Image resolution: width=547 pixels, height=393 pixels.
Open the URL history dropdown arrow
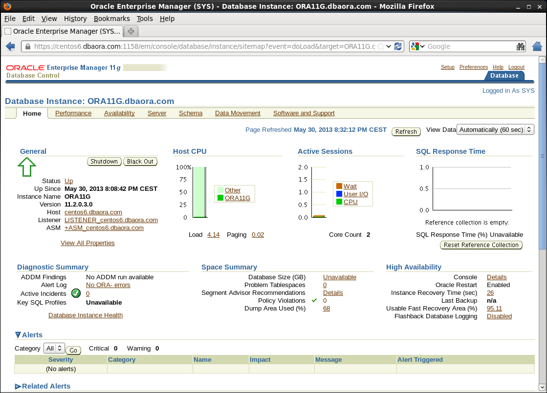(389, 46)
